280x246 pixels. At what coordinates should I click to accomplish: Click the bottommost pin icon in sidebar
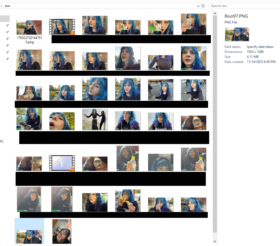(x=8, y=59)
